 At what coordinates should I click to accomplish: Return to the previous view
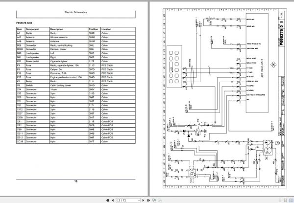click(154, 200)
